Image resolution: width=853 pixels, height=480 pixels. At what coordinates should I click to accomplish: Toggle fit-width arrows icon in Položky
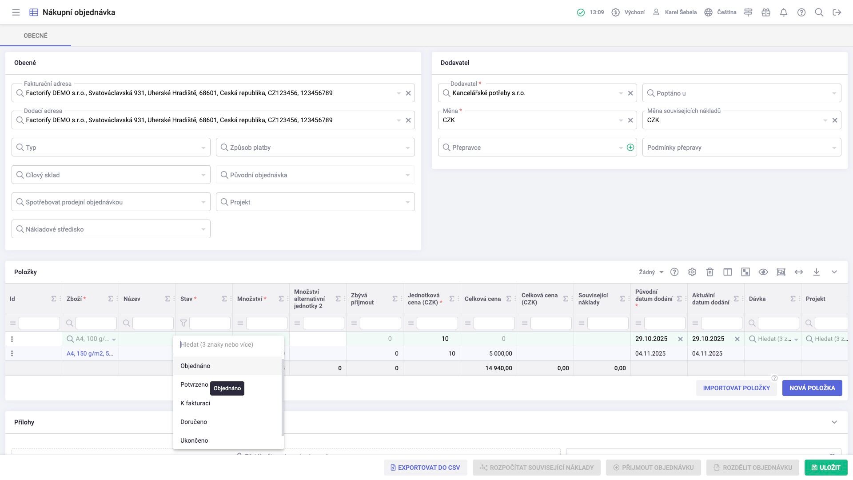[x=799, y=272]
